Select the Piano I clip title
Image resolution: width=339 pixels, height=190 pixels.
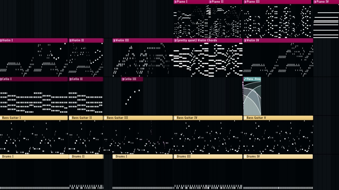coord(182,2)
